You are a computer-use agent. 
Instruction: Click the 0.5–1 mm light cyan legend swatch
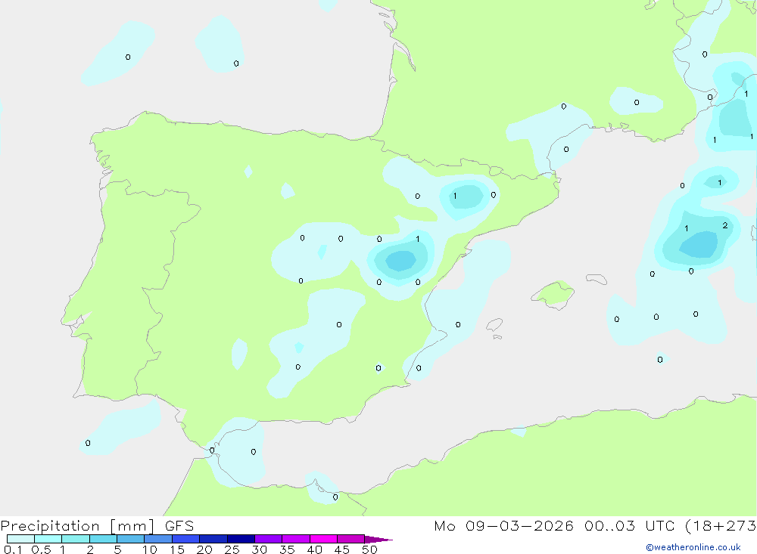click(48, 539)
